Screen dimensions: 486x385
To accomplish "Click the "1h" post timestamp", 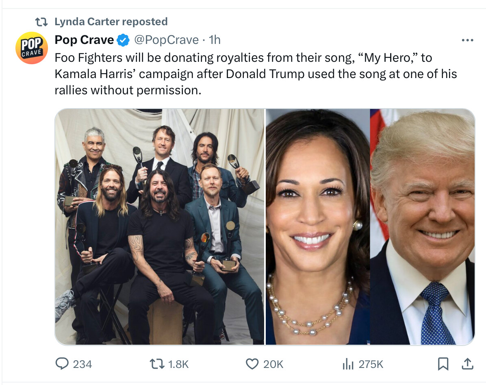I will 215,40.
